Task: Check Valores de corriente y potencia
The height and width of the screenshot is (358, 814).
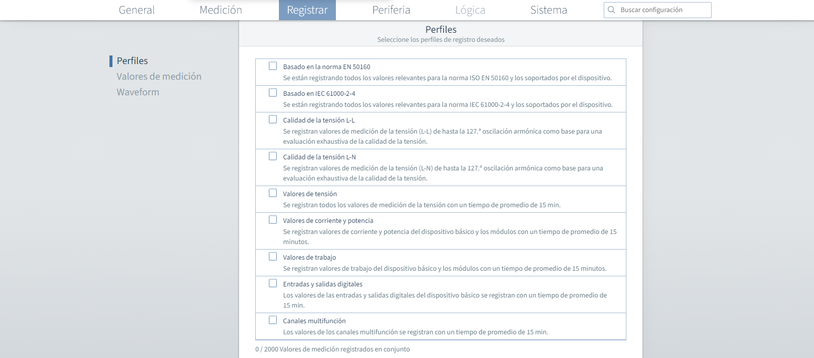Action: point(273,220)
